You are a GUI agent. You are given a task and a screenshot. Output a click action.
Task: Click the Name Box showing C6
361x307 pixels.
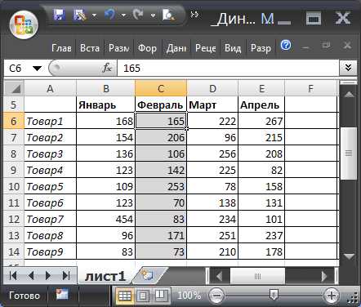coord(17,68)
